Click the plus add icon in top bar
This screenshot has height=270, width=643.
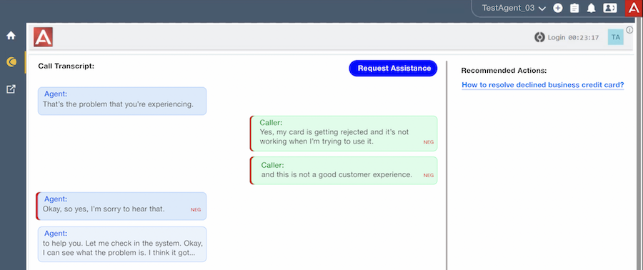click(x=558, y=8)
